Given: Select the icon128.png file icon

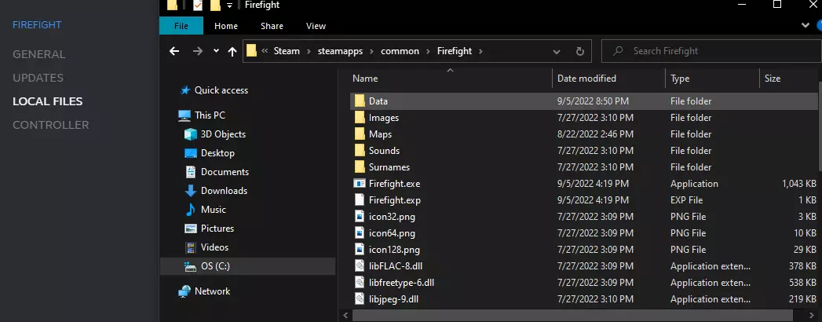Looking at the screenshot, I should tap(359, 250).
